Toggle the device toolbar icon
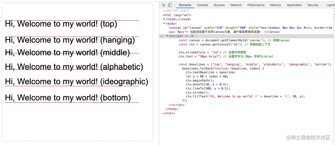The height and width of the screenshot is (145, 335). click(x=170, y=5)
